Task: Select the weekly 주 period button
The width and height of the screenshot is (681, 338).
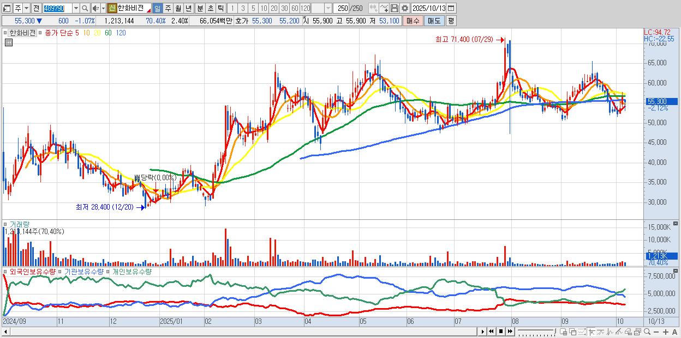Action: tap(168, 8)
